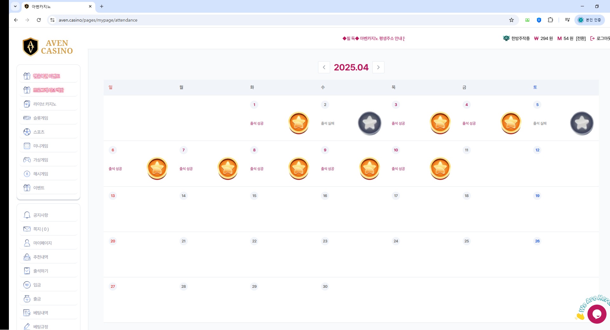Click the gray star on April 2

tap(369, 123)
